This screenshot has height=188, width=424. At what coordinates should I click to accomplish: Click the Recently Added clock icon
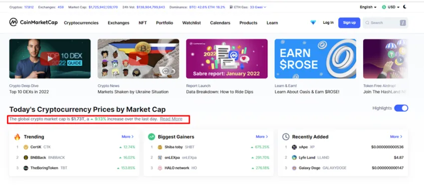point(286,137)
